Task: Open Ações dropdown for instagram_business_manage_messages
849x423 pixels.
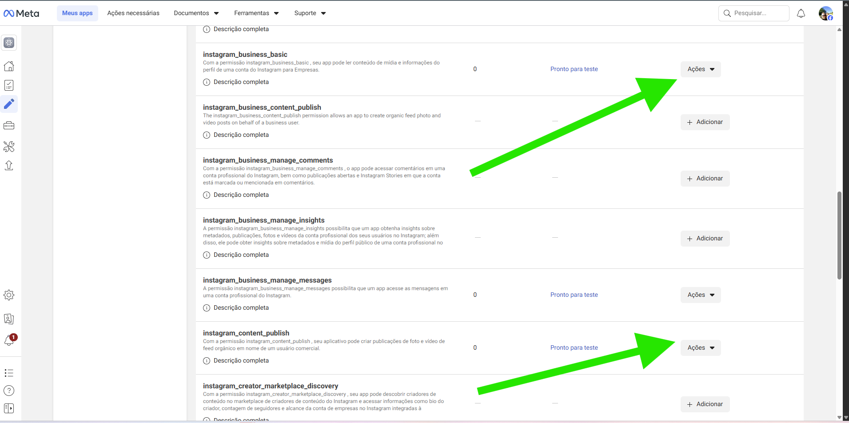Action: pos(701,295)
